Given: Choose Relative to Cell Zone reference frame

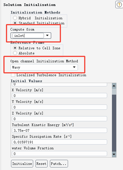Looking at the screenshot, I should pyautogui.click(x=15, y=48).
